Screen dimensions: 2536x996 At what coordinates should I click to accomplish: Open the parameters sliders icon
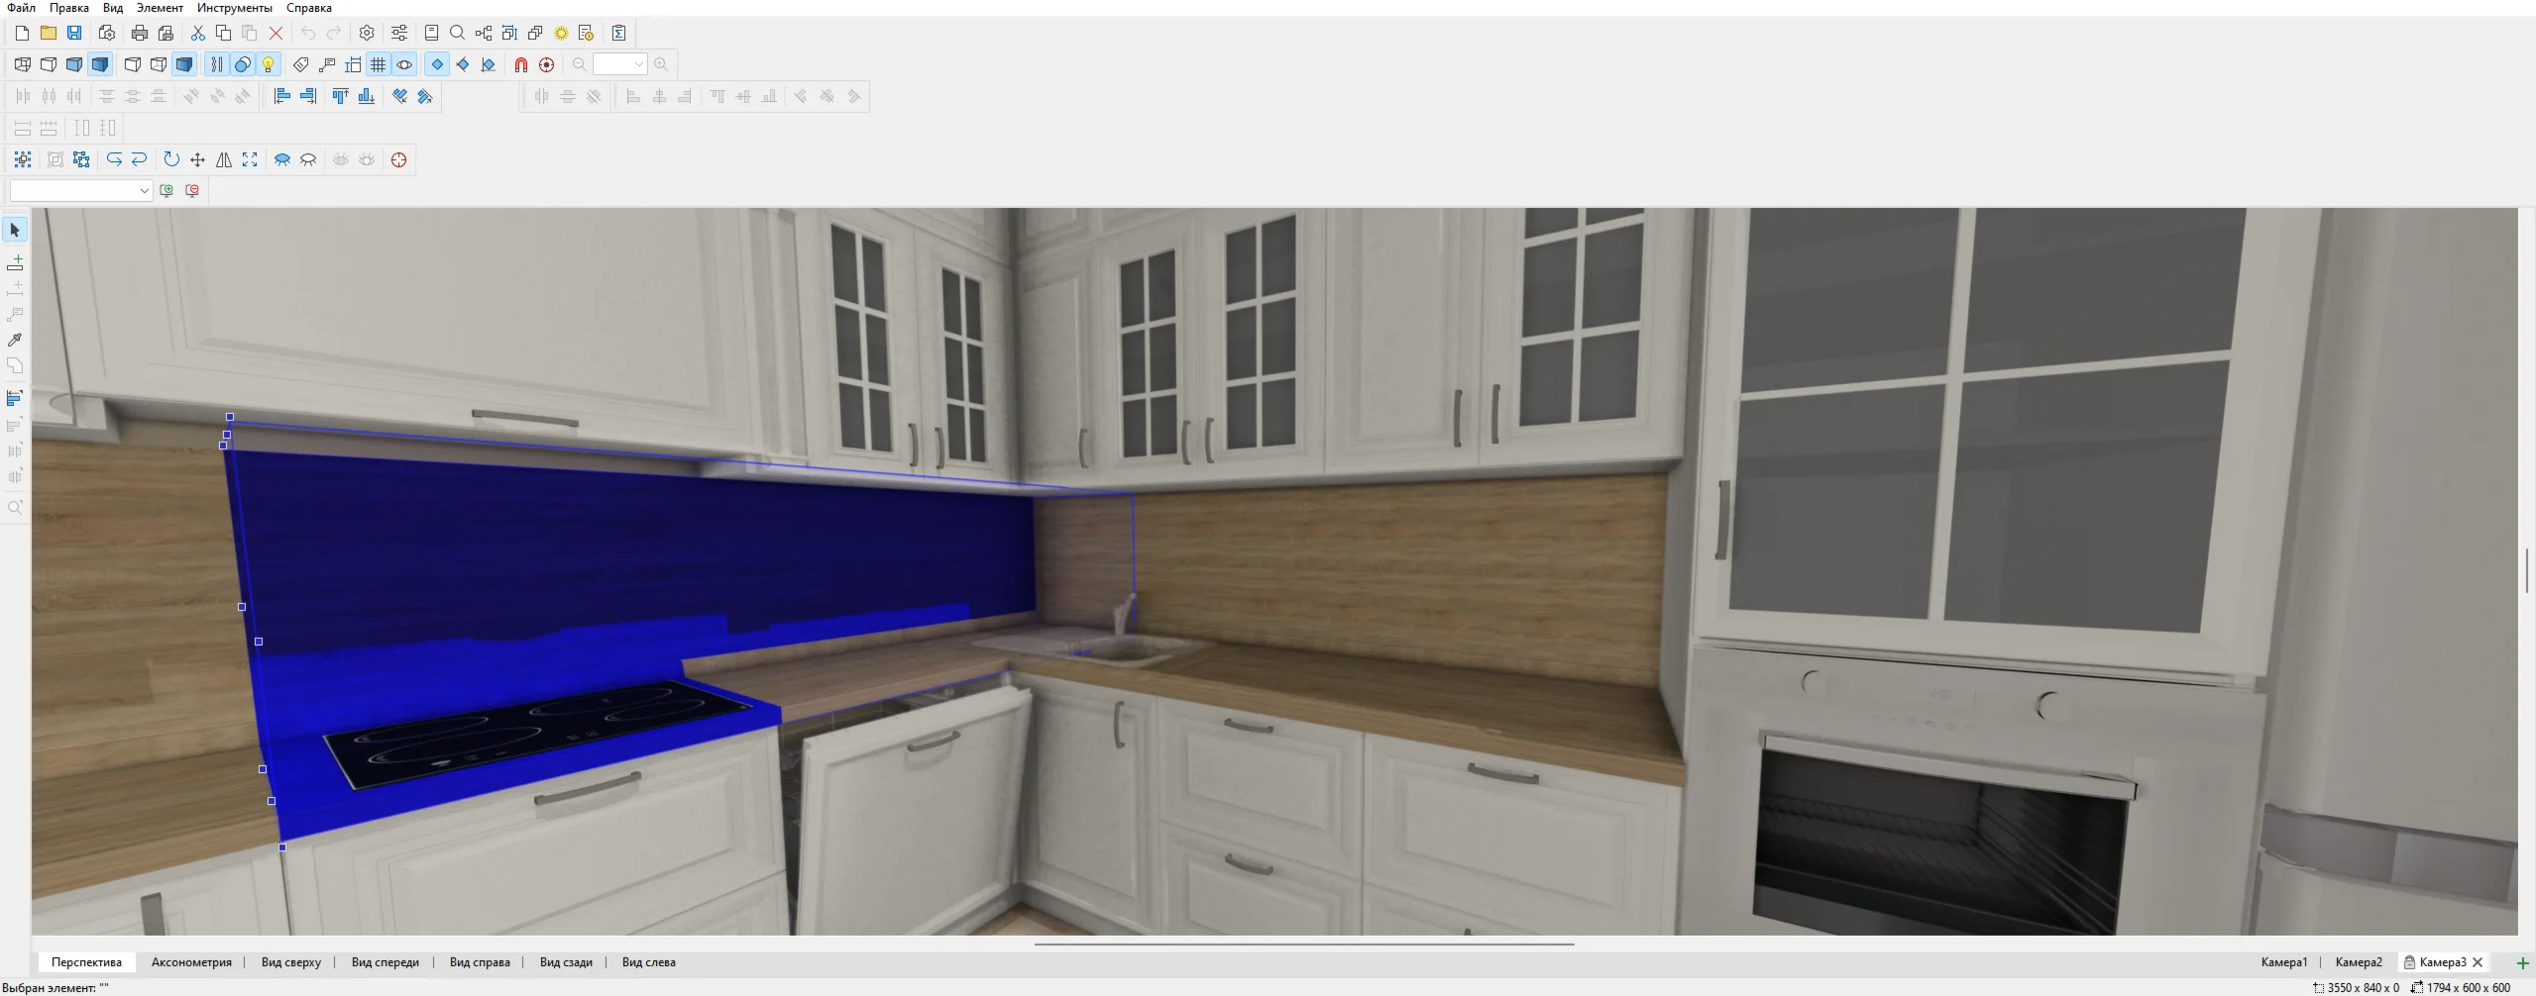tap(399, 33)
